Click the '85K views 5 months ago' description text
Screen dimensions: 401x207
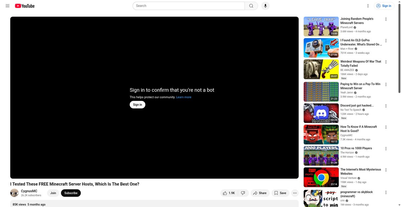pos(29,204)
